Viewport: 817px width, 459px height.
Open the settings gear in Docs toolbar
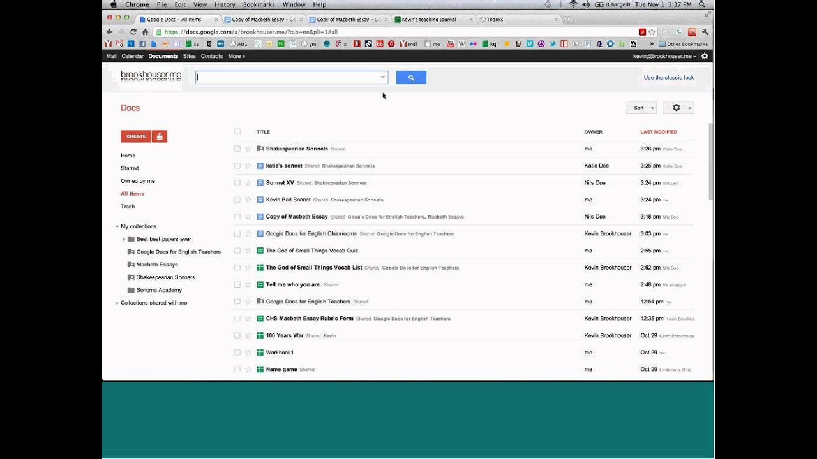coord(677,108)
